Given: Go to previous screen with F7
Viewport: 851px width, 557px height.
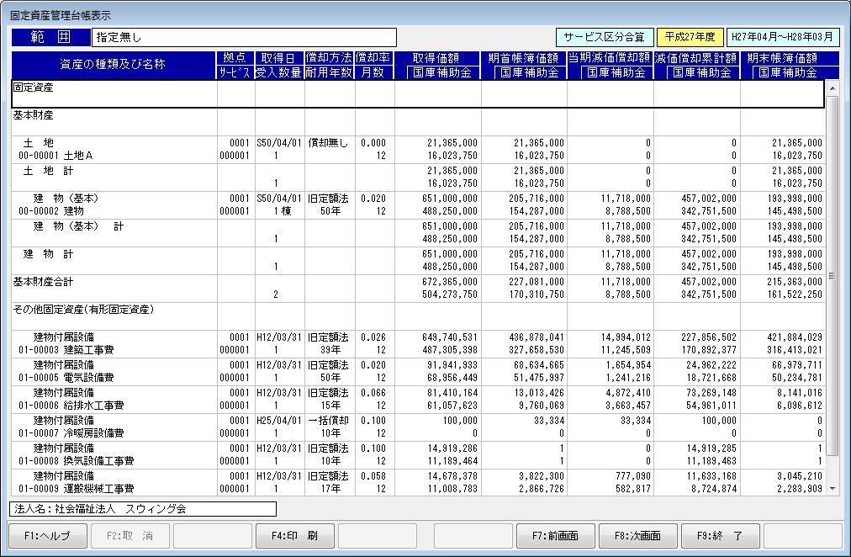Looking at the screenshot, I should click(x=553, y=536).
